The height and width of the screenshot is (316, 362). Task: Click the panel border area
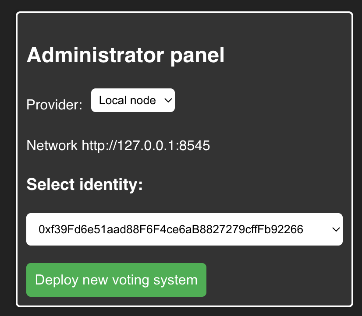pyautogui.click(x=184, y=14)
